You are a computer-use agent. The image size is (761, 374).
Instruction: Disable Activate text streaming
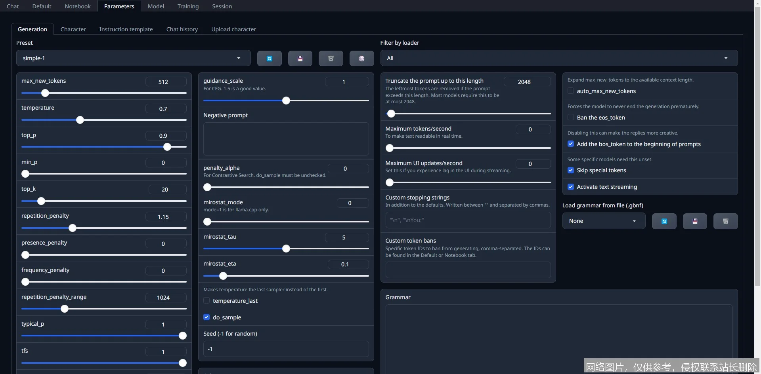click(x=571, y=187)
